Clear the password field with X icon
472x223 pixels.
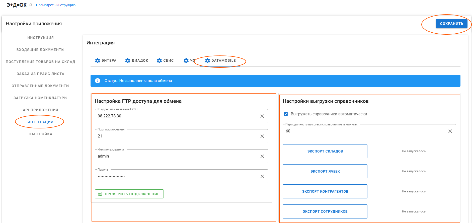point(262,176)
